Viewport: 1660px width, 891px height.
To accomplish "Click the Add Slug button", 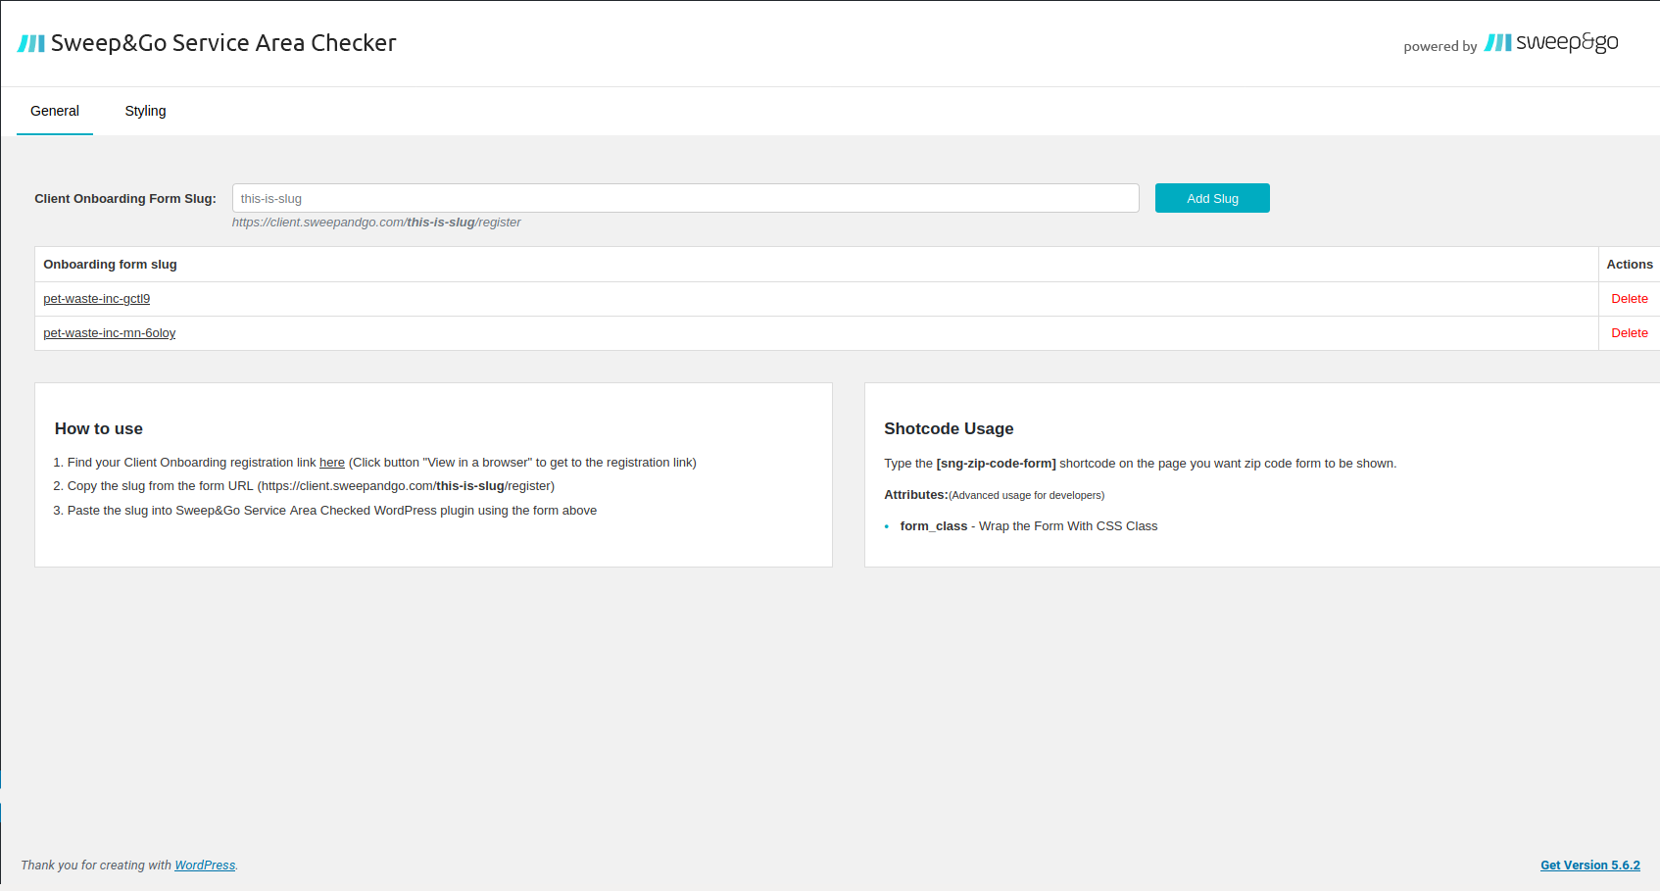I will [x=1212, y=198].
